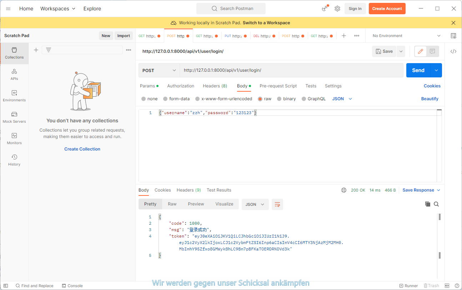Focus the collections filter field
The height and width of the screenshot is (290, 462).
[x=82, y=50]
